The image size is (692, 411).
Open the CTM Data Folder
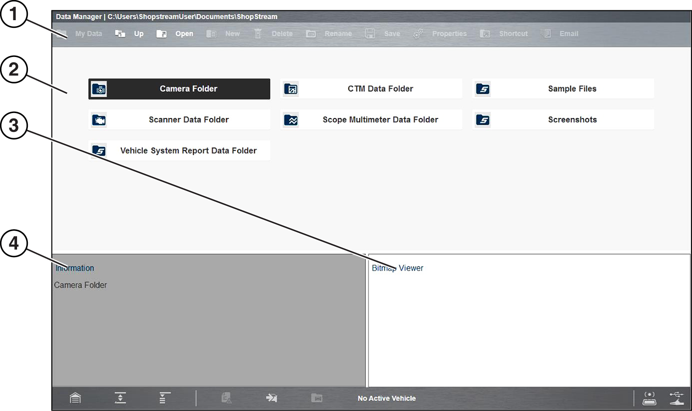click(x=371, y=89)
